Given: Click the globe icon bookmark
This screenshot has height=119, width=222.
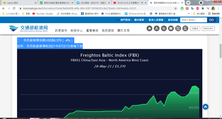Looking at the screenshot, I should click(x=151, y=14).
